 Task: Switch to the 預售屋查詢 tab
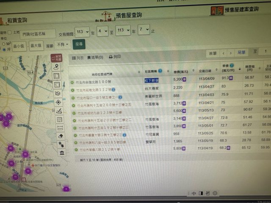tap(127, 15)
